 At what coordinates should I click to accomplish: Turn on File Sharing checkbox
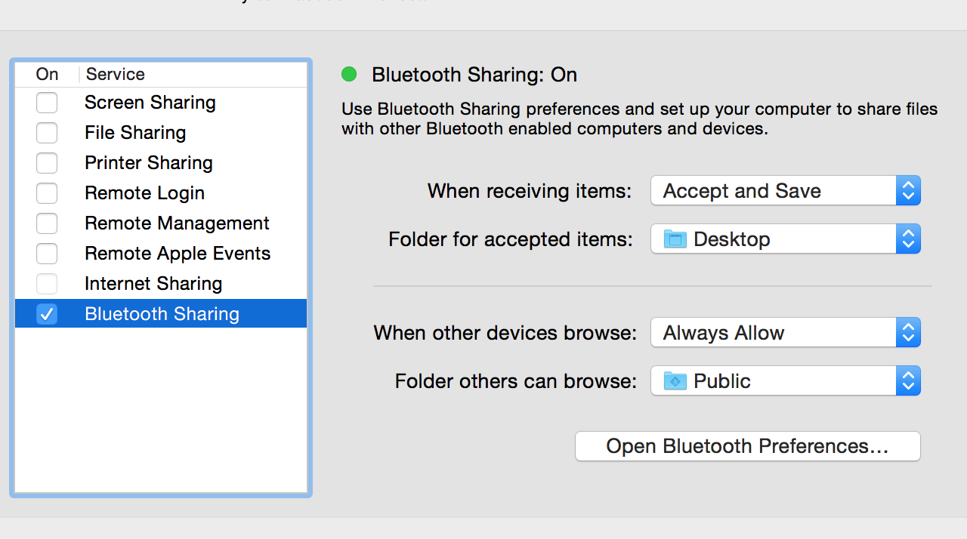coord(47,133)
